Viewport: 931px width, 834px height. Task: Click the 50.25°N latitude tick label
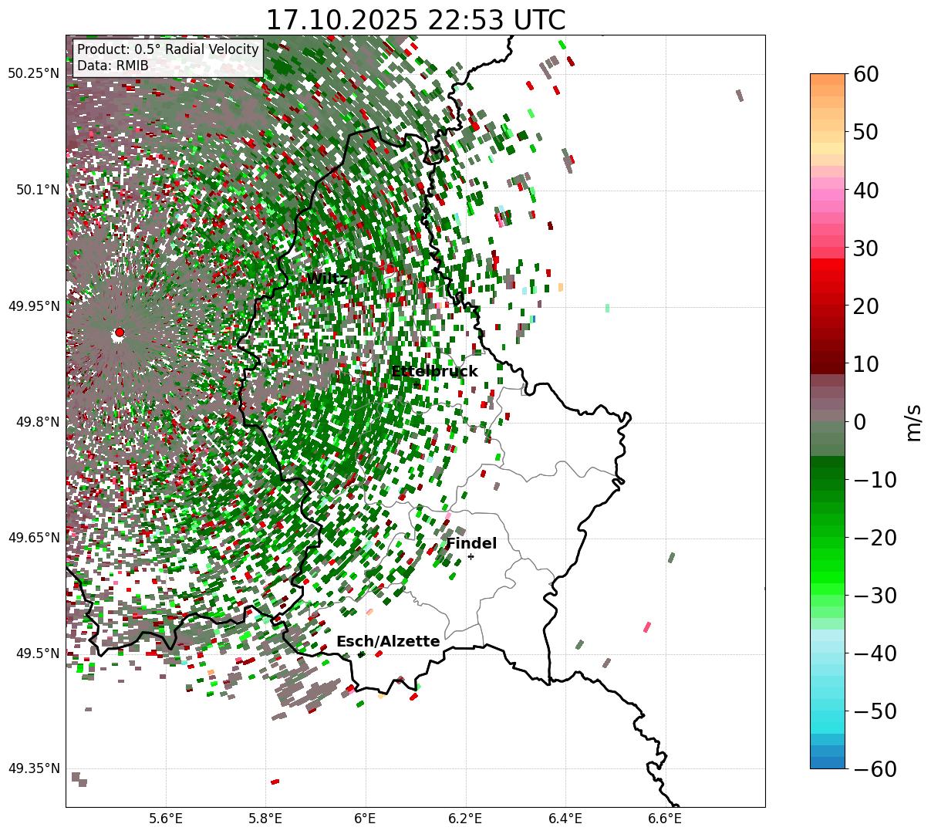33,74
